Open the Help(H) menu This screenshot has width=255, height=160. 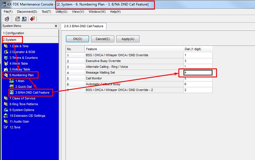click(115, 12)
